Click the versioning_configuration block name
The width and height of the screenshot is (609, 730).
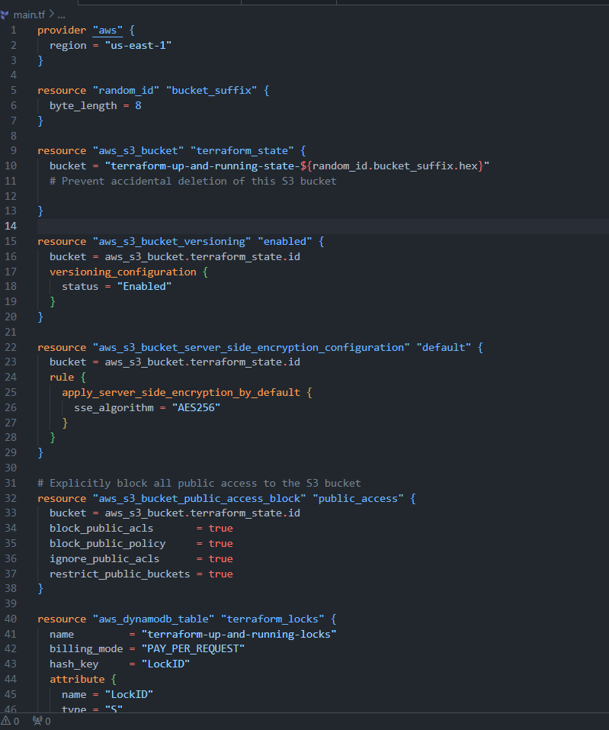123,272
